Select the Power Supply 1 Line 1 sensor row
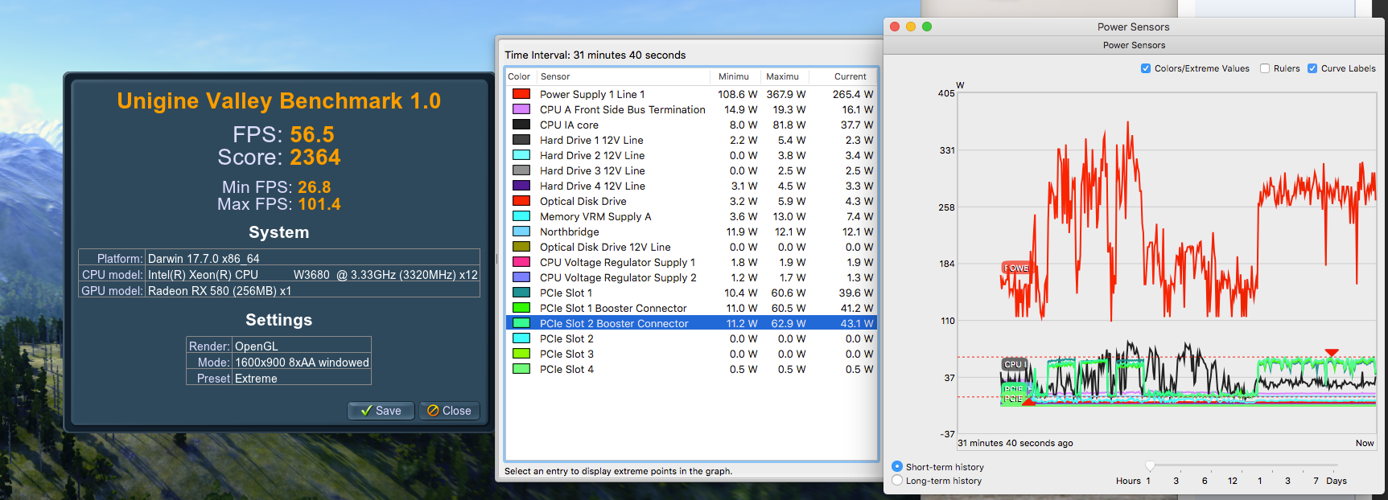Image resolution: width=1388 pixels, height=500 pixels. (x=691, y=94)
